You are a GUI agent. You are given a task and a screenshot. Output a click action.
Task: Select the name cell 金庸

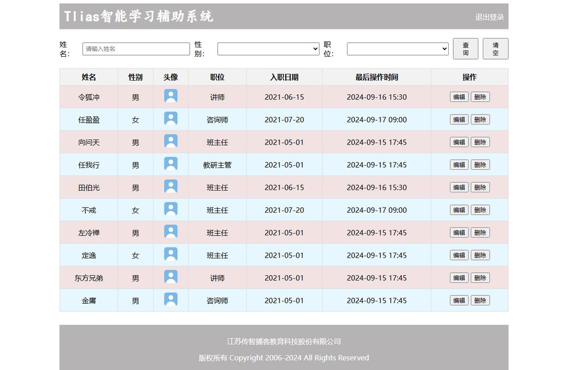[89, 301]
